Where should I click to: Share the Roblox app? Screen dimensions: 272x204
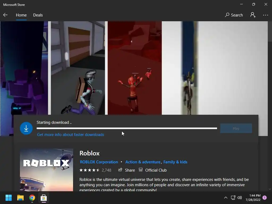point(126,170)
